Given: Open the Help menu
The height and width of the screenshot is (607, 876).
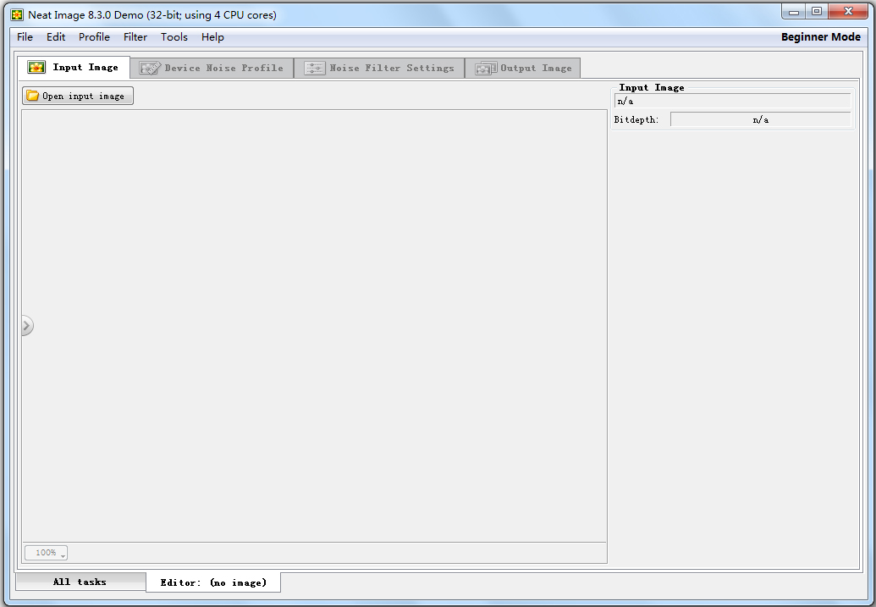Looking at the screenshot, I should coord(212,37).
